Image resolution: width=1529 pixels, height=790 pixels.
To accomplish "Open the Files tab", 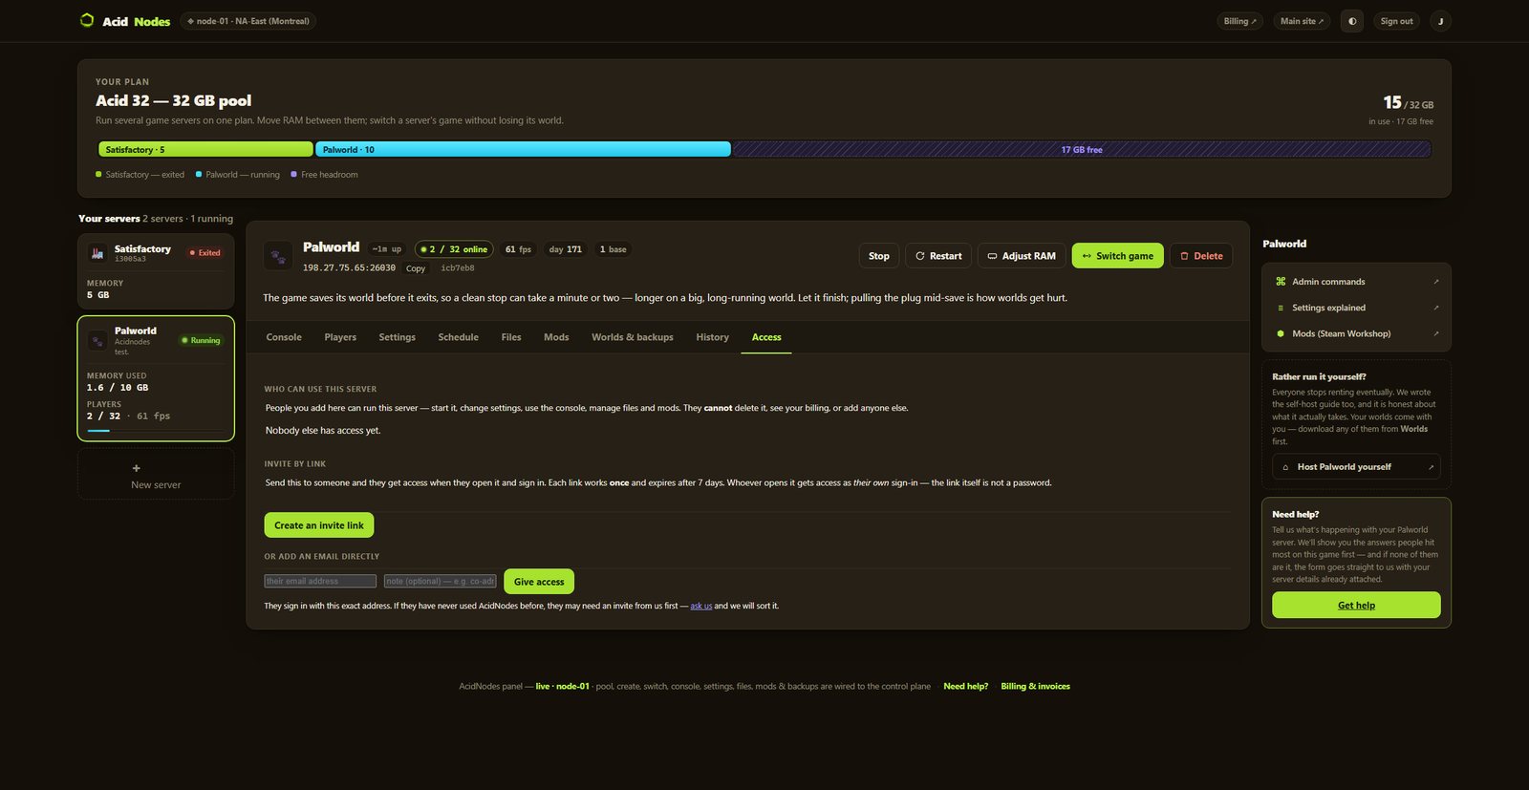I will pyautogui.click(x=511, y=337).
